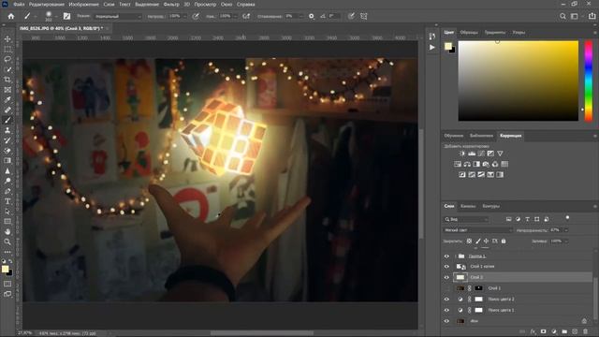
Task: Open the brush preset picker dropdown
Action: [56, 17]
